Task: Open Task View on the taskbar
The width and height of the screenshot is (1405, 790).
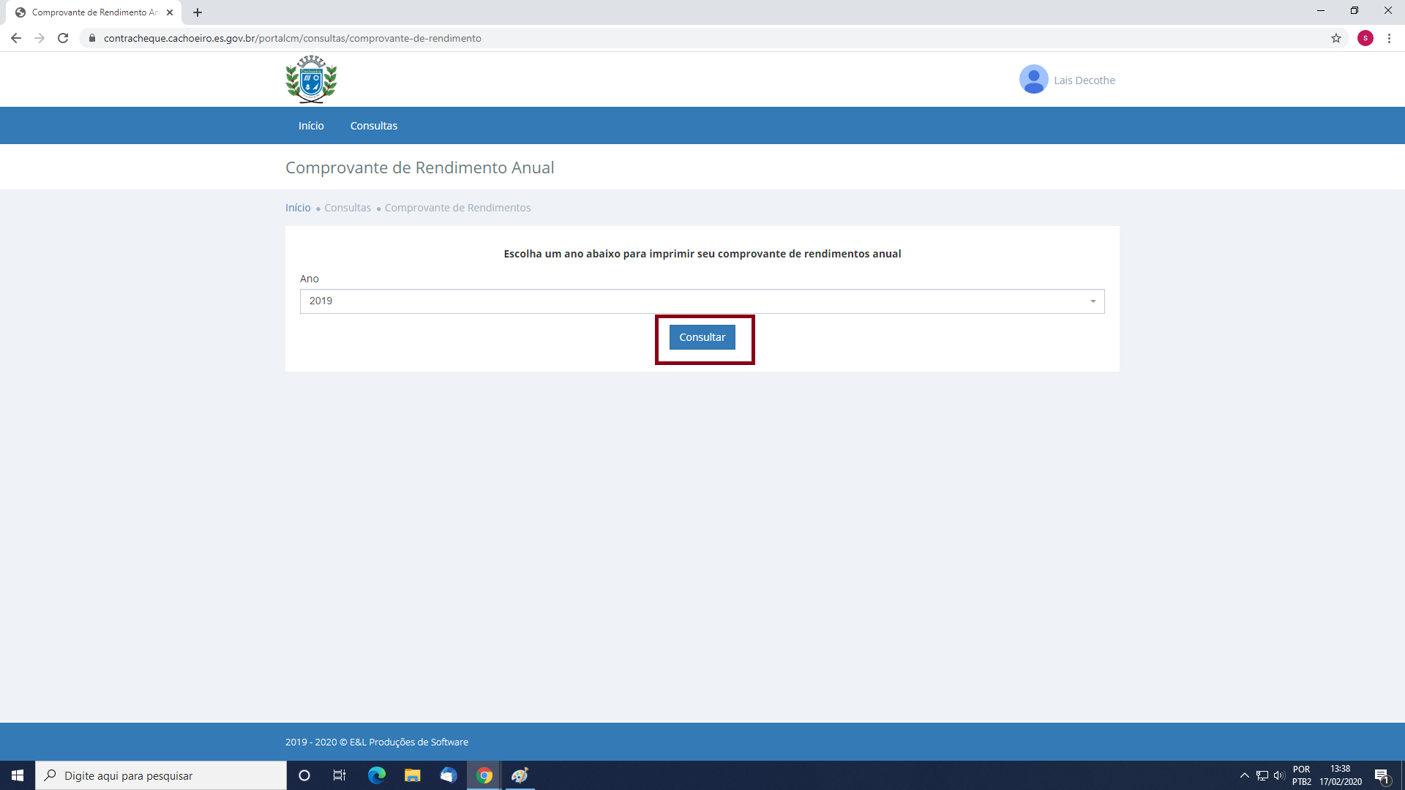Action: coord(340,775)
